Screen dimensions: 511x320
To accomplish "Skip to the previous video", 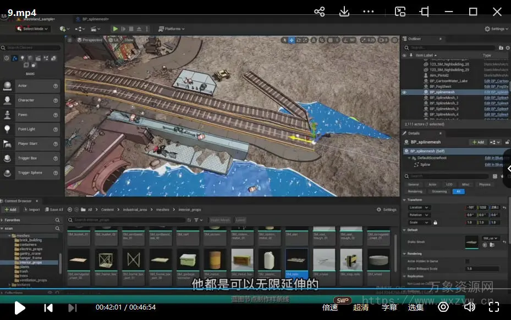I will (48, 307).
